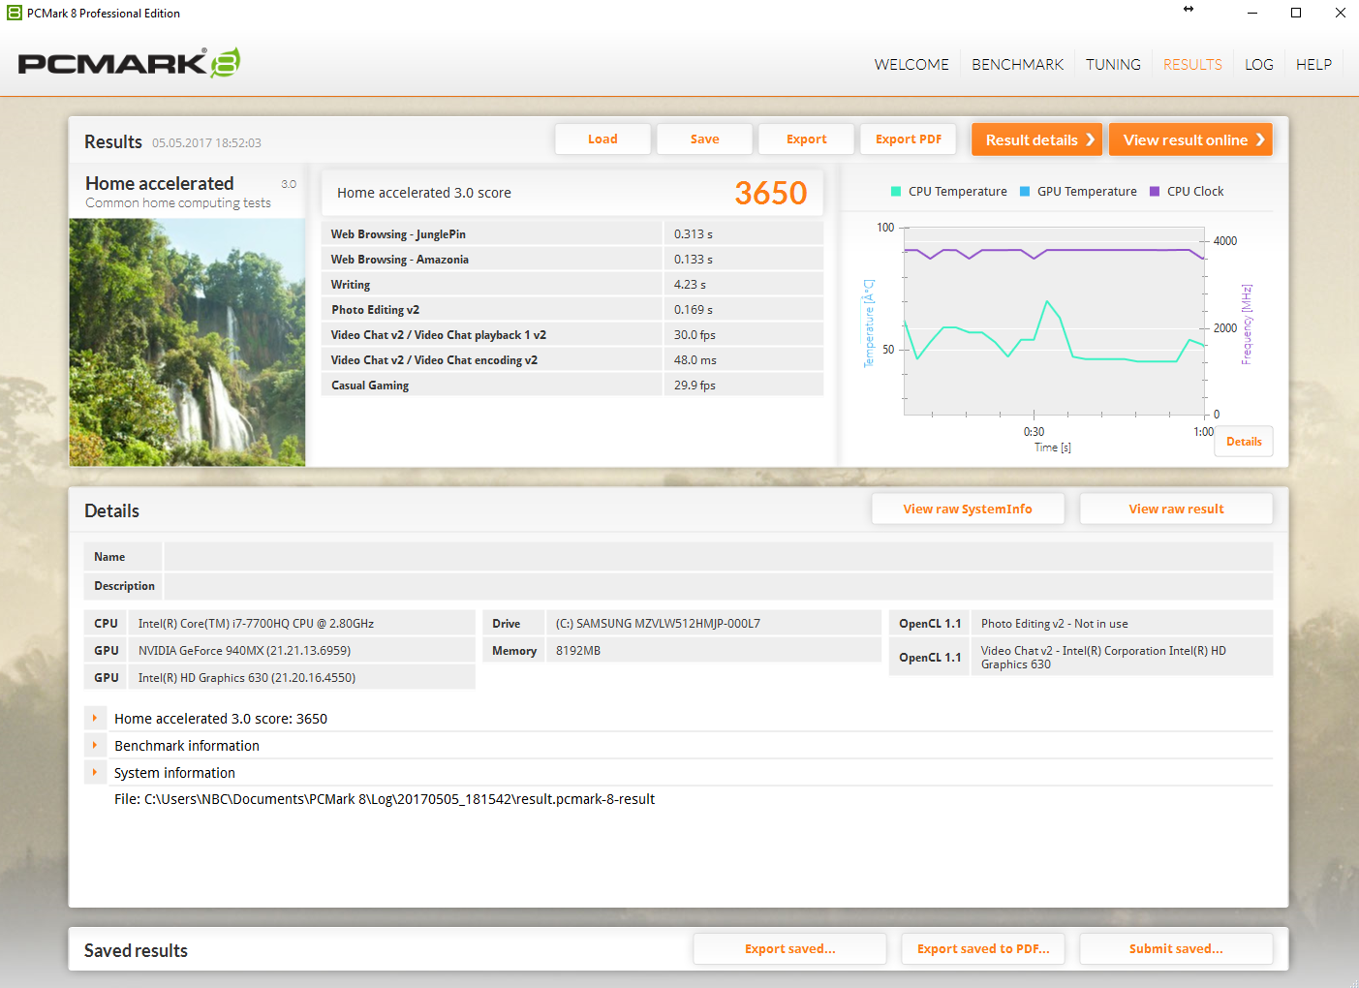Click the temperature and clock chart
The width and height of the screenshot is (1359, 988).
[1055, 322]
